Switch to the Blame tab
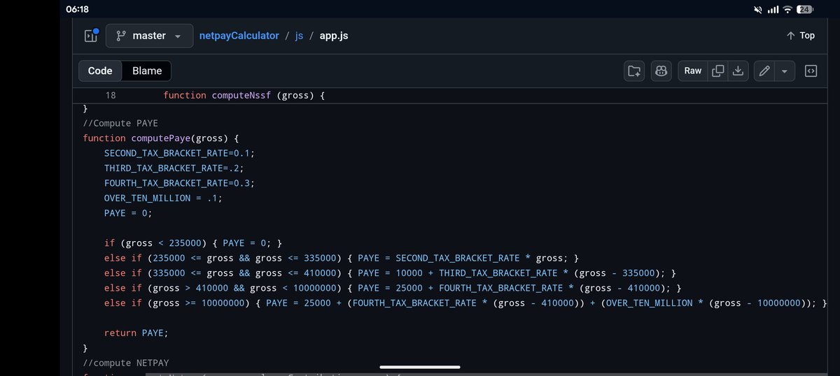840x376 pixels. point(147,71)
